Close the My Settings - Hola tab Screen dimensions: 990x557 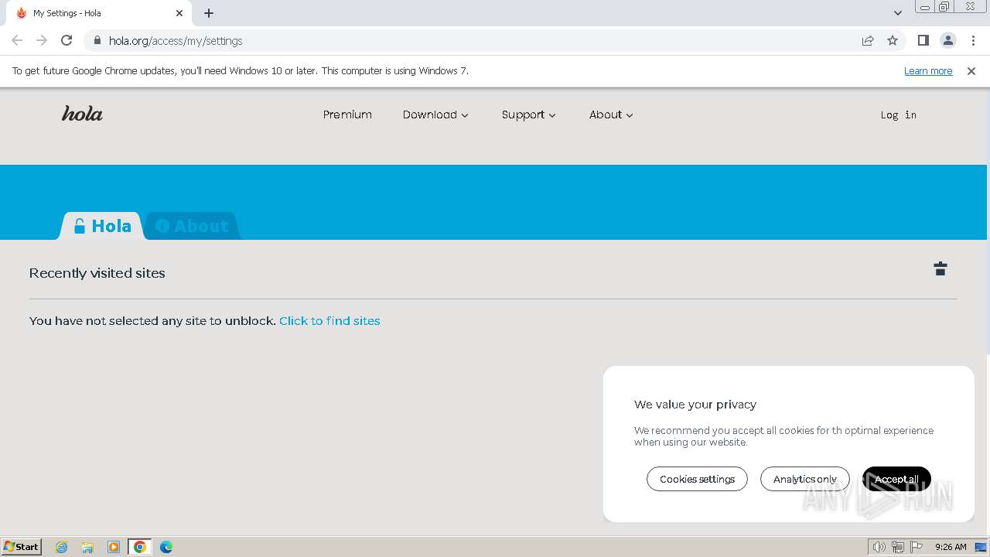(x=179, y=13)
